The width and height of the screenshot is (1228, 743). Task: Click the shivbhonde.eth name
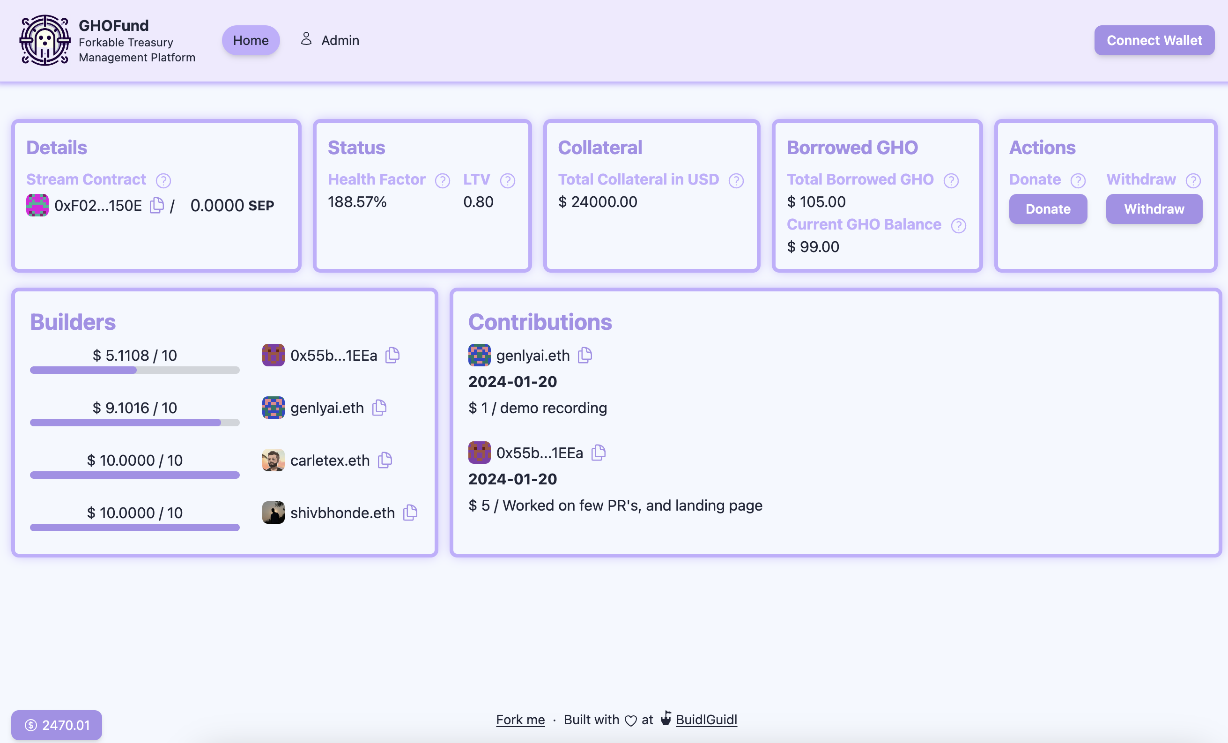342,513
